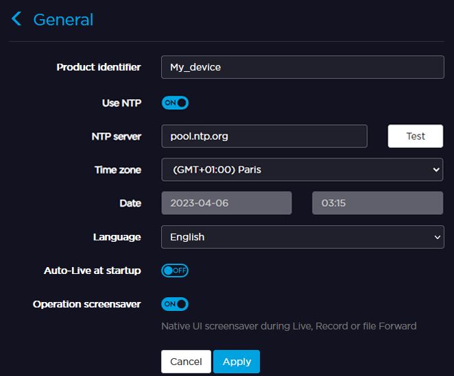
Task: Turn off the Operation screensaver toggle
Action: coord(175,304)
